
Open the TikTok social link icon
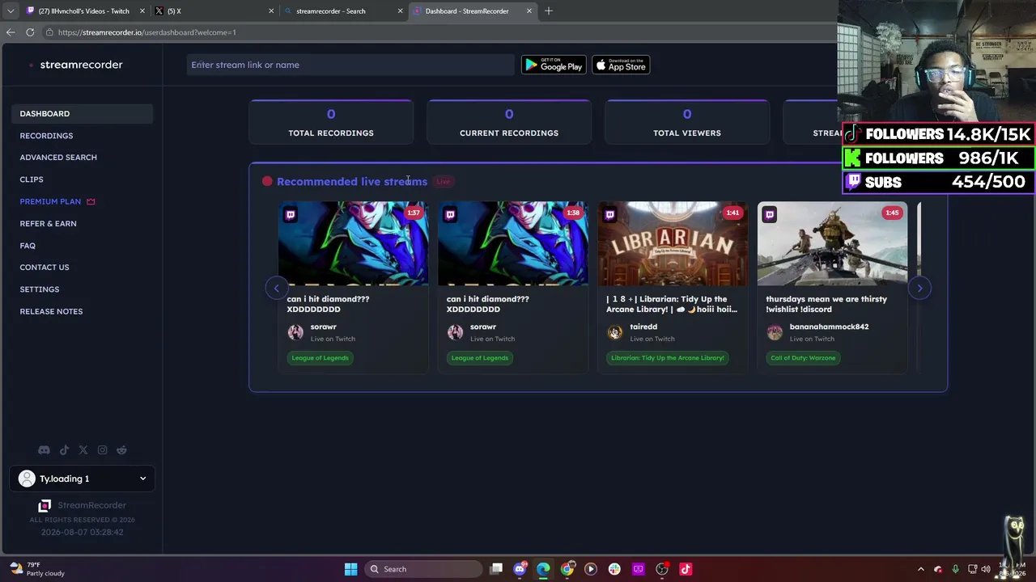tap(64, 450)
